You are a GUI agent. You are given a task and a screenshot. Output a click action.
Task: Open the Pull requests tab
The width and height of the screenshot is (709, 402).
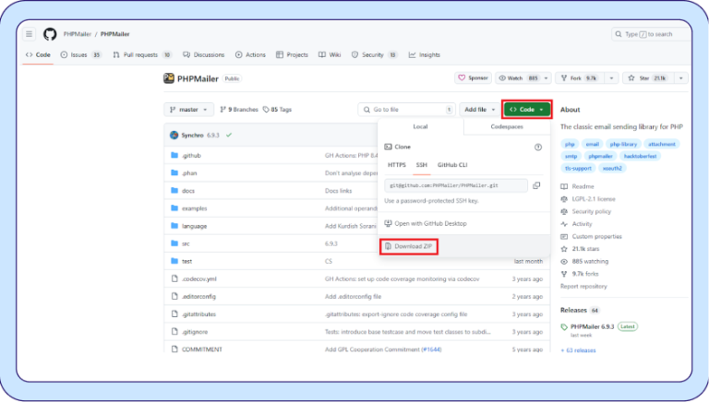coord(142,55)
